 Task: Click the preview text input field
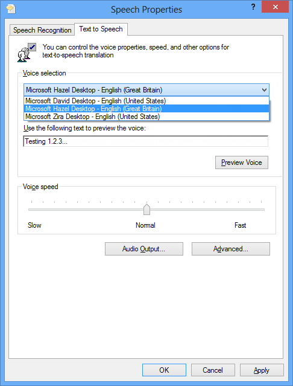click(x=146, y=141)
